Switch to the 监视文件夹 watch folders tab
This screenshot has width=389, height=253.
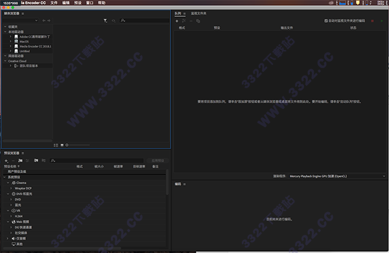coord(198,14)
